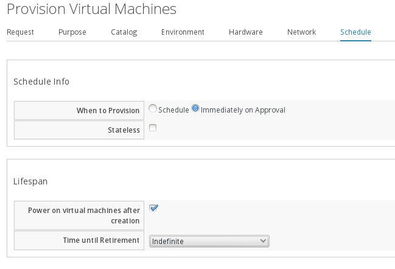
Task: Enable the Stateless checkbox
Action: pos(153,128)
